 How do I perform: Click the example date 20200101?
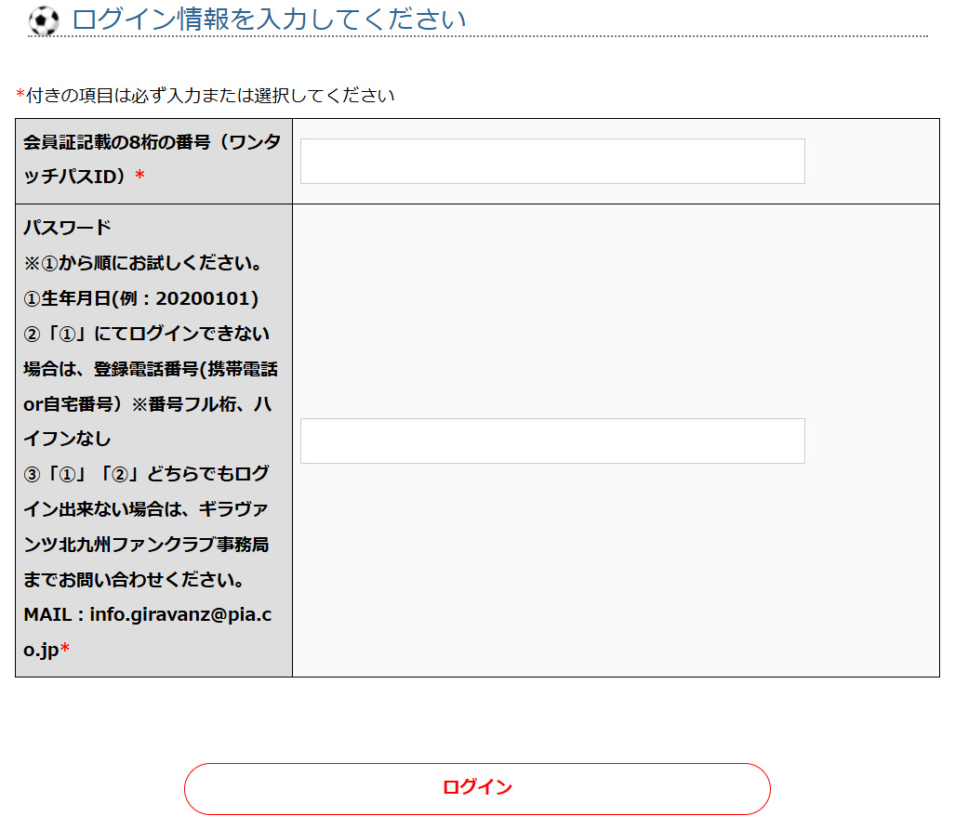pyautogui.click(x=204, y=298)
